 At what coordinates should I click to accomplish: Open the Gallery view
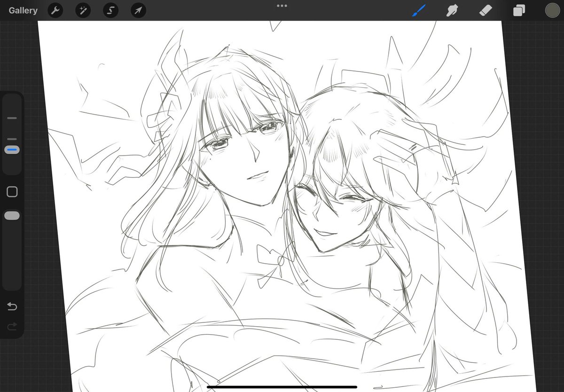(23, 10)
